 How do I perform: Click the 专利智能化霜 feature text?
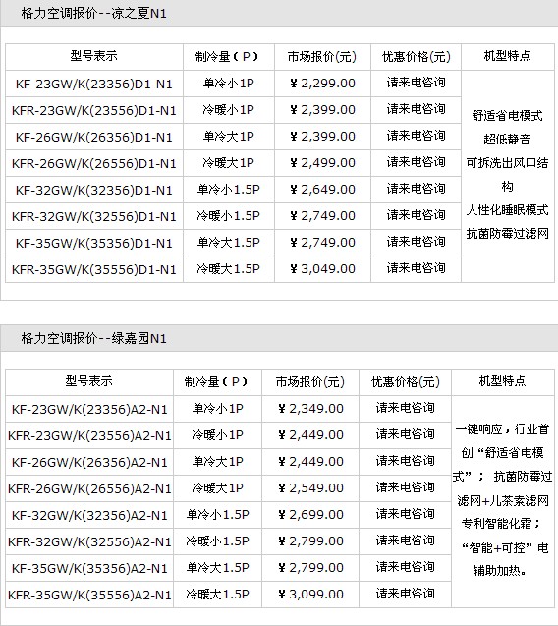(x=498, y=524)
